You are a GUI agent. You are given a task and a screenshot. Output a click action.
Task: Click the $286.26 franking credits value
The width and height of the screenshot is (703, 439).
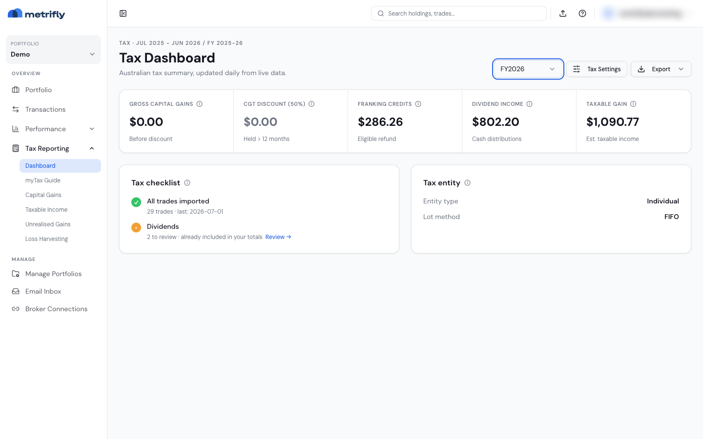pyautogui.click(x=380, y=122)
